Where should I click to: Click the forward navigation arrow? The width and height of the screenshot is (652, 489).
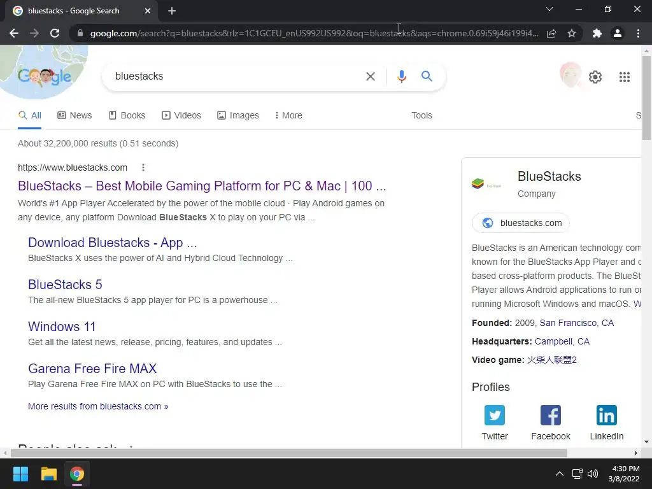[34, 33]
